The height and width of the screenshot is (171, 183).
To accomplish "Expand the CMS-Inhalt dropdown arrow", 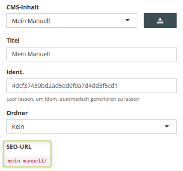I will [x=127, y=20].
